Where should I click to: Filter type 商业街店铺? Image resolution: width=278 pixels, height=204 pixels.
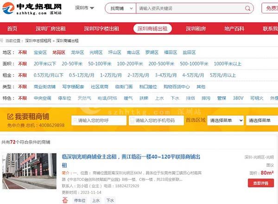point(44,87)
